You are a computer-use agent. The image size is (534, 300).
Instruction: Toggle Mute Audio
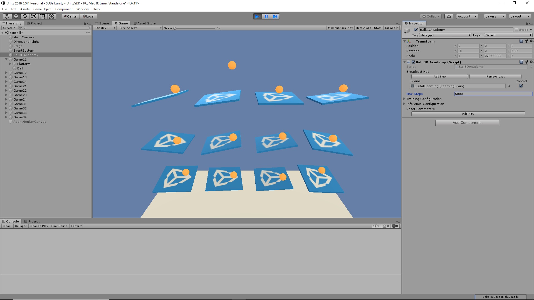363,28
